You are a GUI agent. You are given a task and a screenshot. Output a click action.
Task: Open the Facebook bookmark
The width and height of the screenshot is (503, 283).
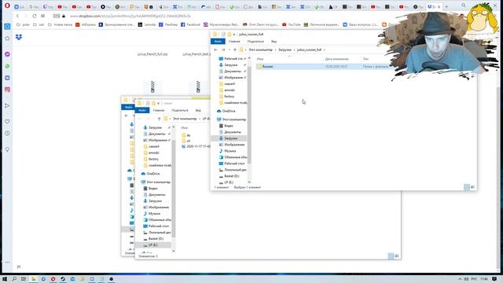point(190,24)
